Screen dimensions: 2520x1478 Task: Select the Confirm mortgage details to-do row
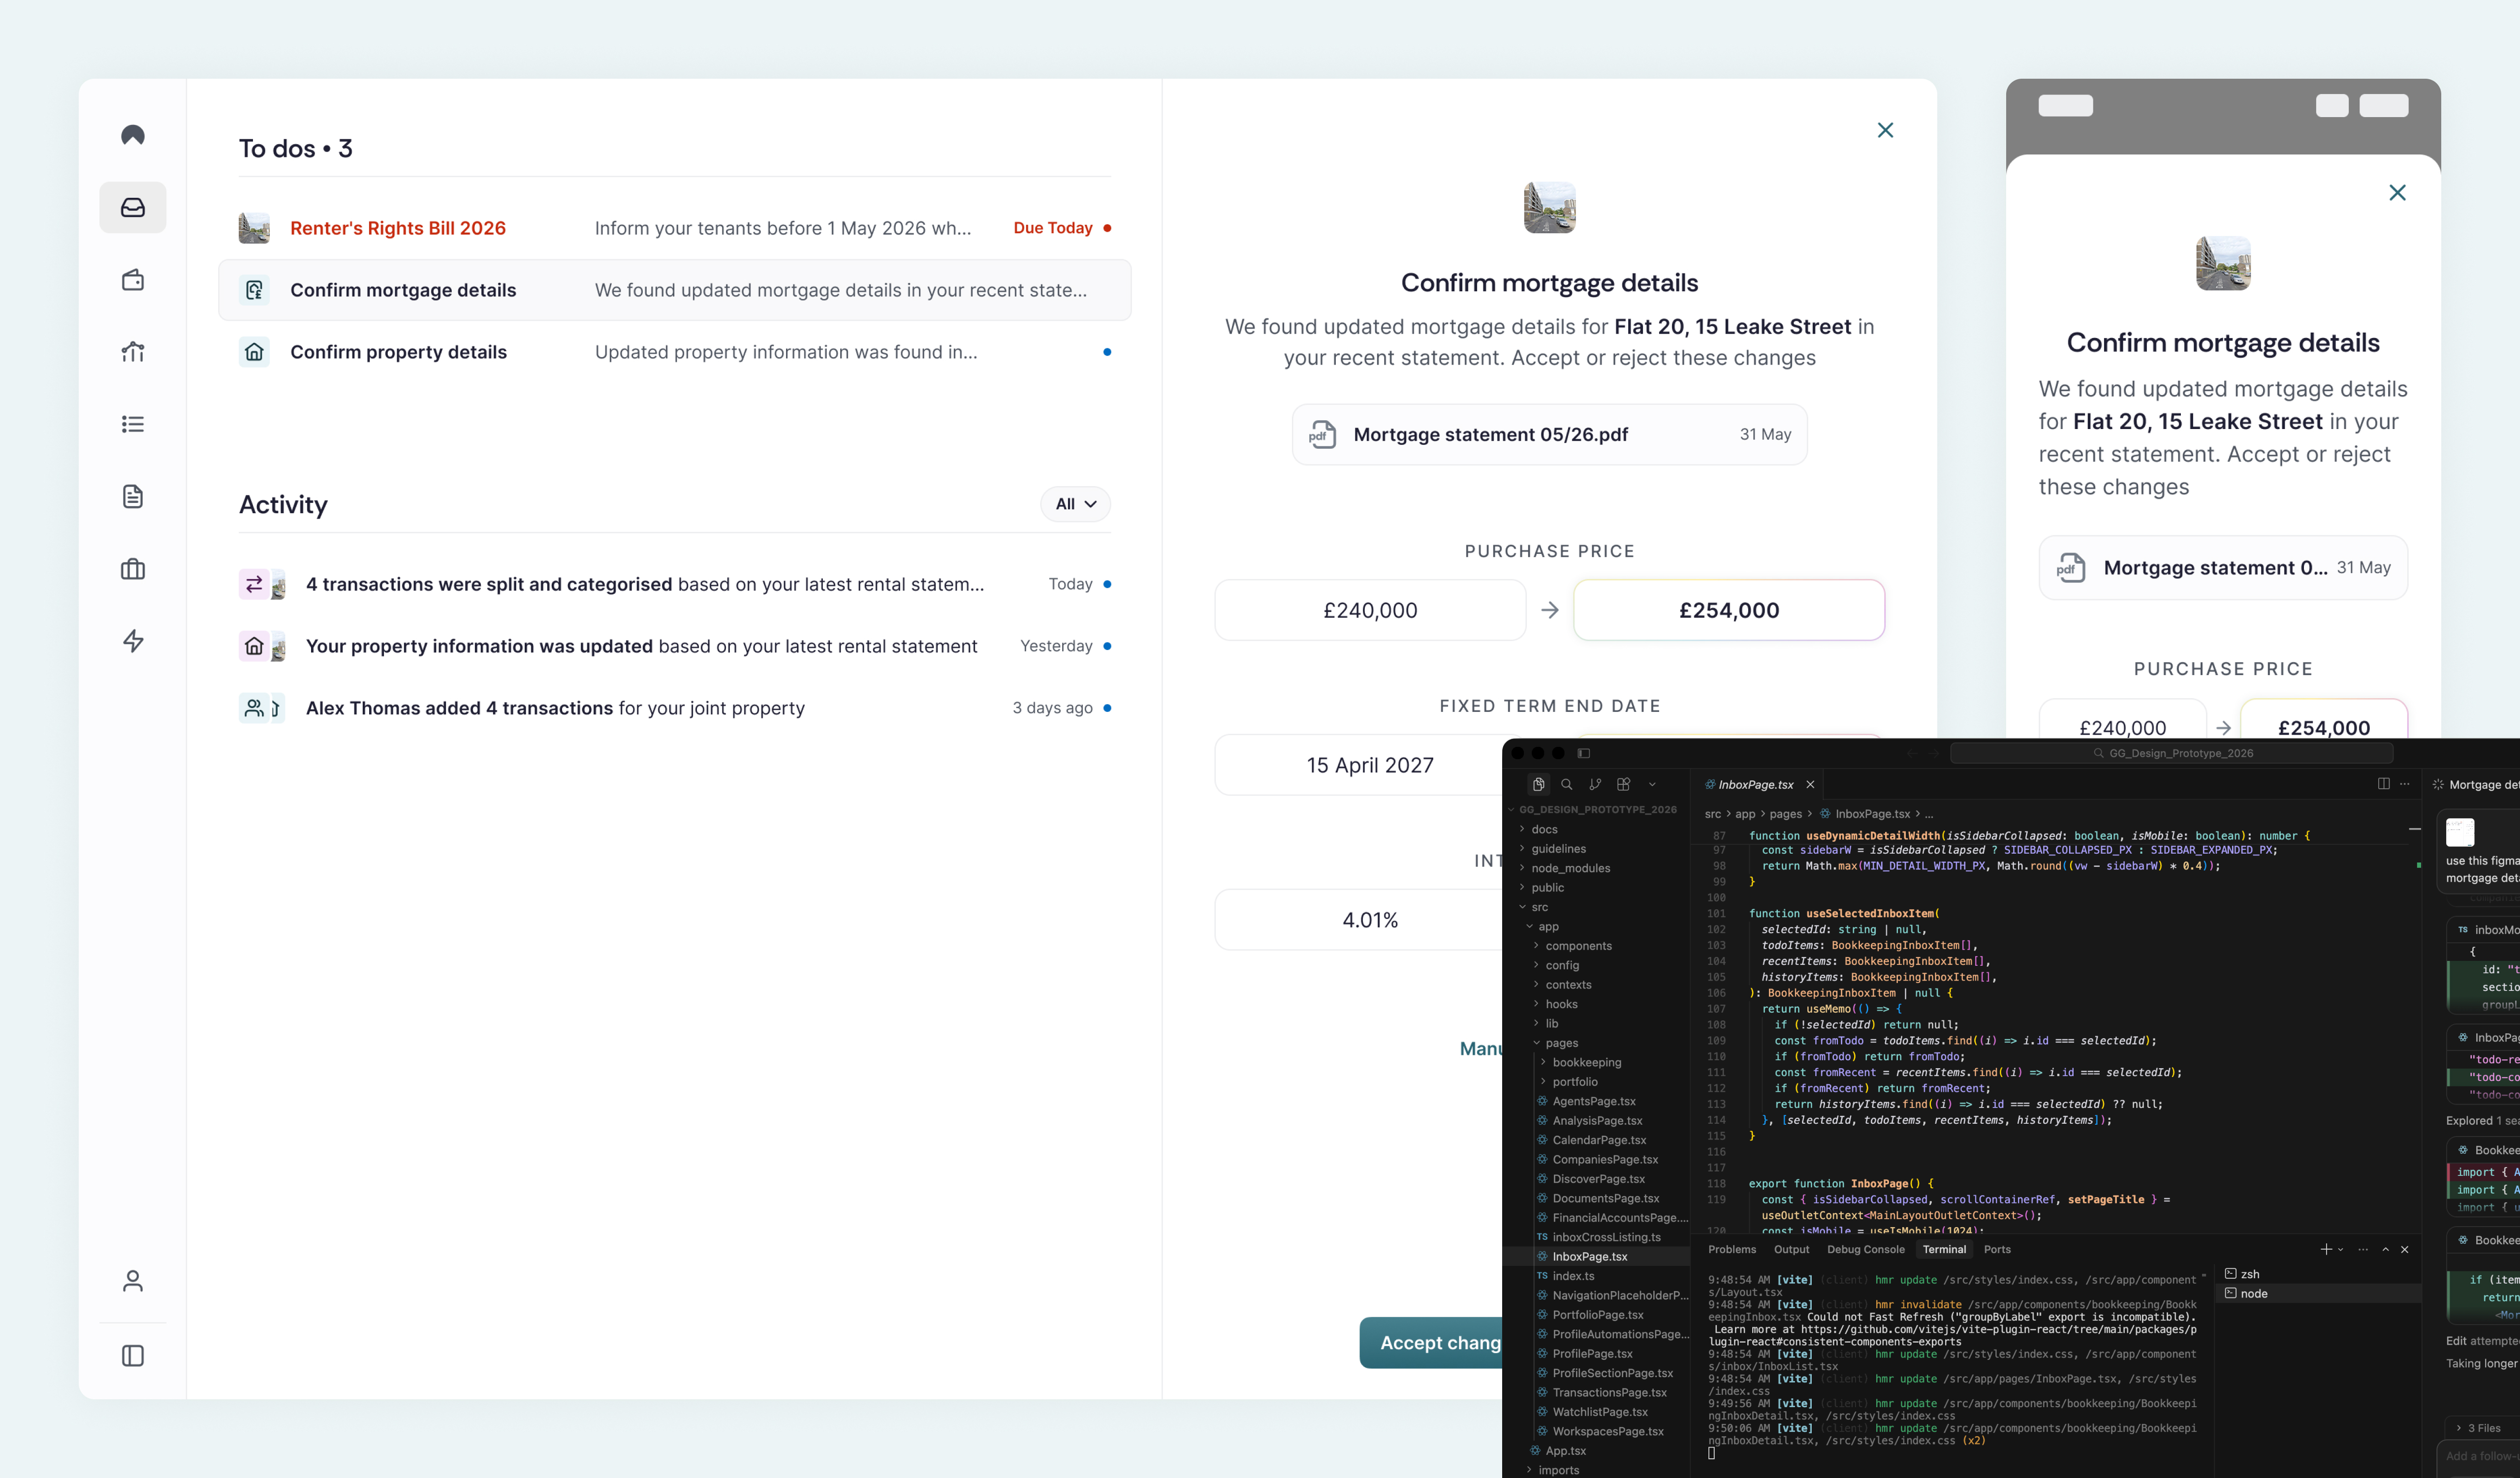point(675,290)
